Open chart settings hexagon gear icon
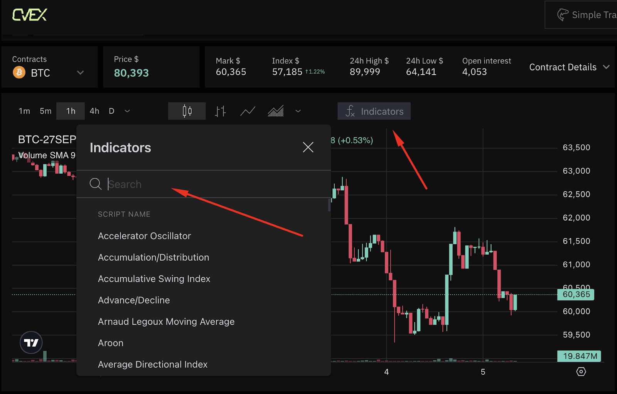Image resolution: width=617 pixels, height=394 pixels. coord(581,372)
